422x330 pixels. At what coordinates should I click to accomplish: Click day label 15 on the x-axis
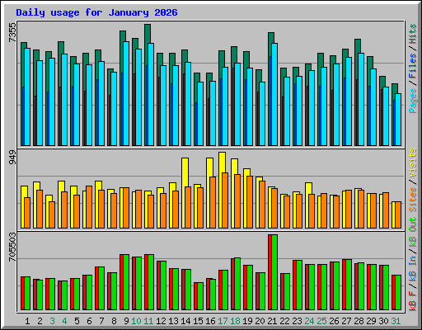tap(198, 321)
